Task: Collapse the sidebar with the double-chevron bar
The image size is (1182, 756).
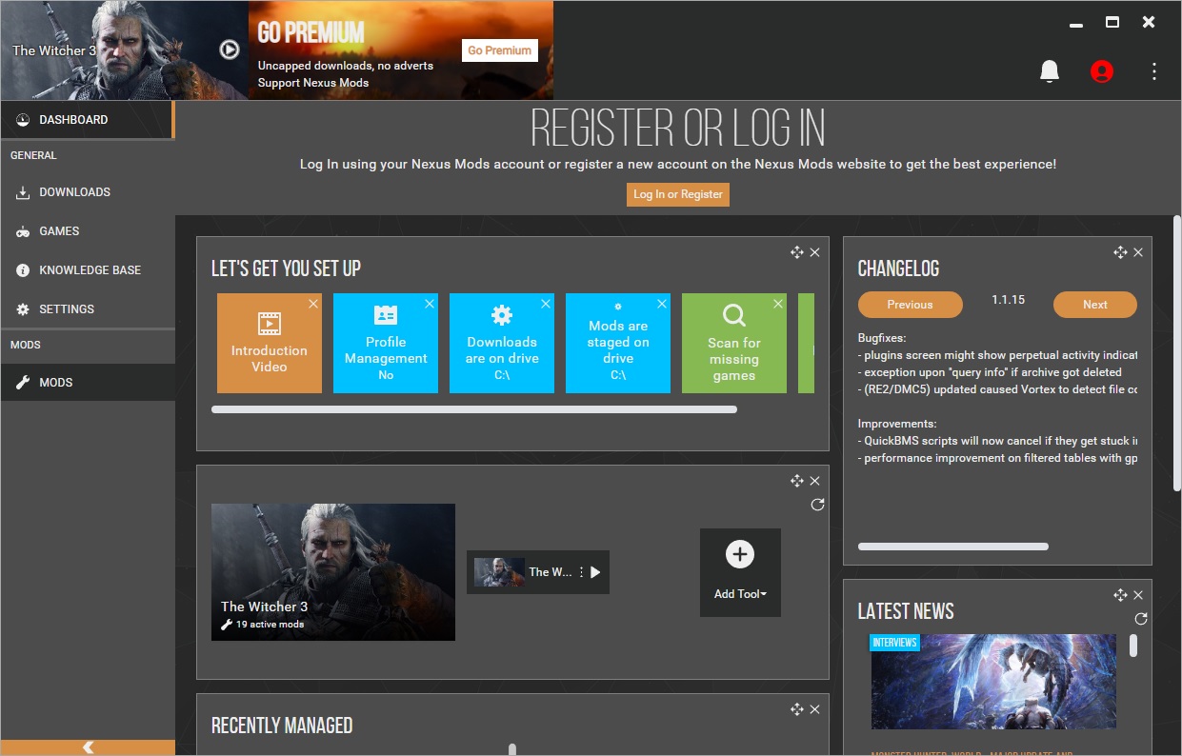Action: coord(87,747)
